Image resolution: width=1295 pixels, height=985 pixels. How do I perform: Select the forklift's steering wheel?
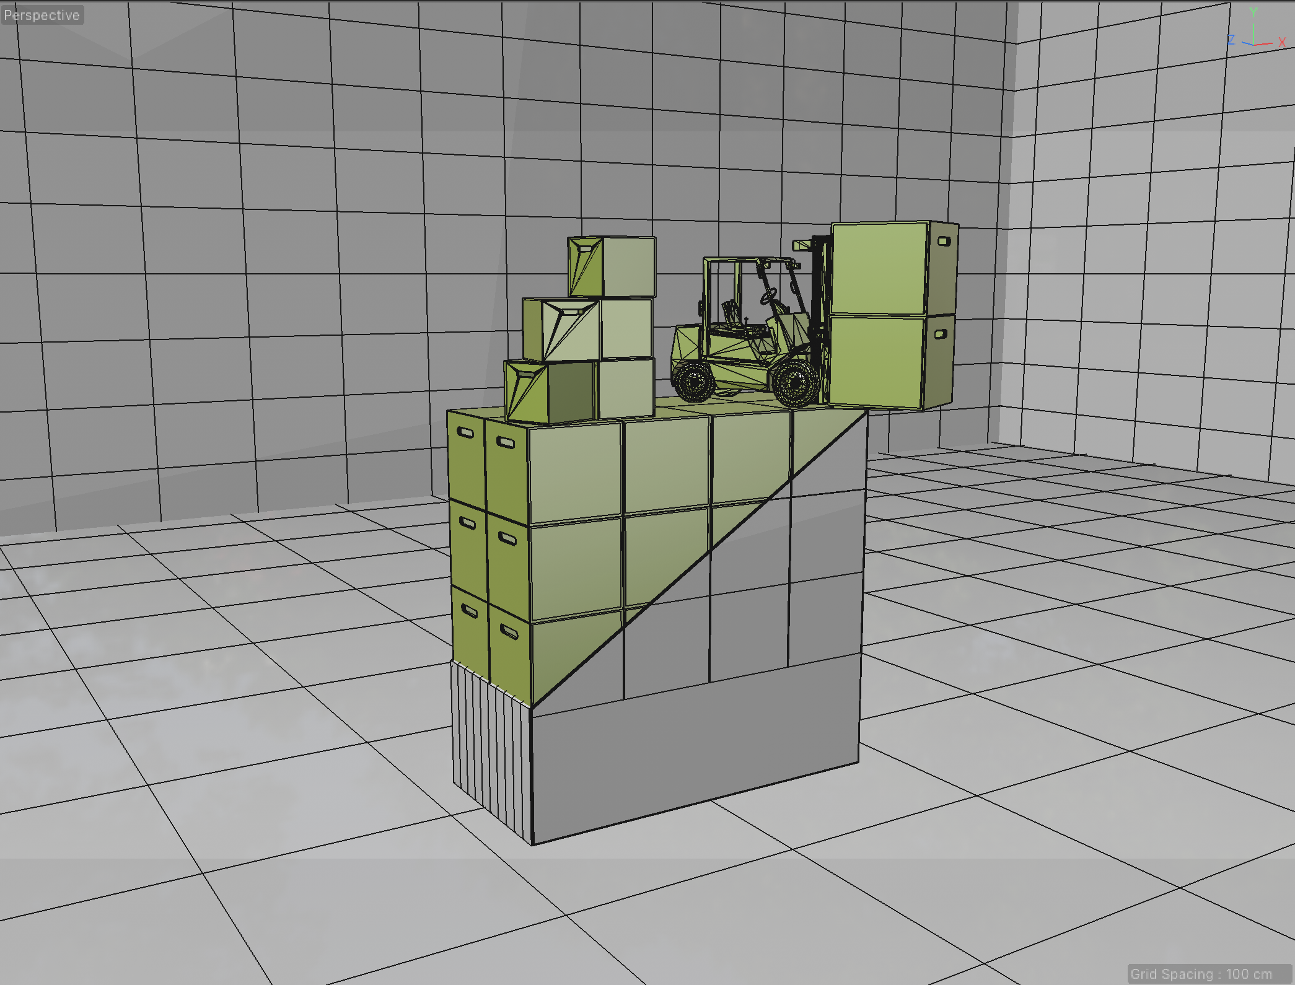pos(768,296)
